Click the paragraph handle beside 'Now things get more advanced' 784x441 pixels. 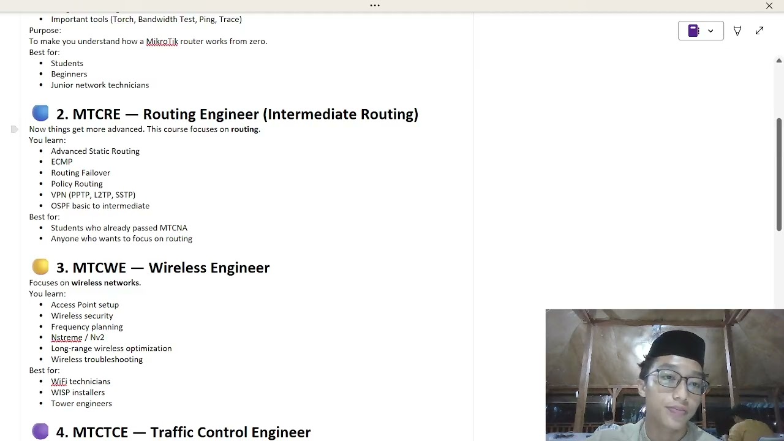click(14, 129)
